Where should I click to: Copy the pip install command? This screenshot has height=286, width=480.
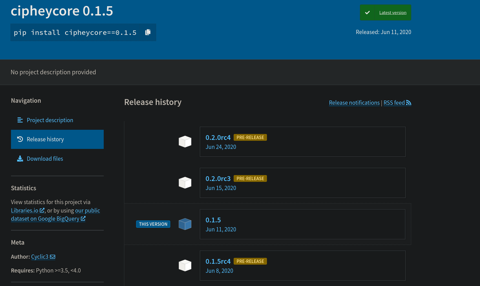[x=147, y=32]
